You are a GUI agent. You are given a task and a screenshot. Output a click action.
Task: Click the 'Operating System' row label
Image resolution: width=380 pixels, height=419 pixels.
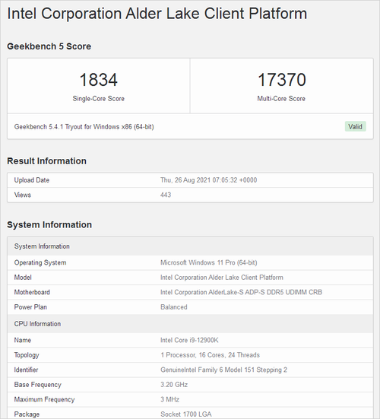pyautogui.click(x=40, y=262)
